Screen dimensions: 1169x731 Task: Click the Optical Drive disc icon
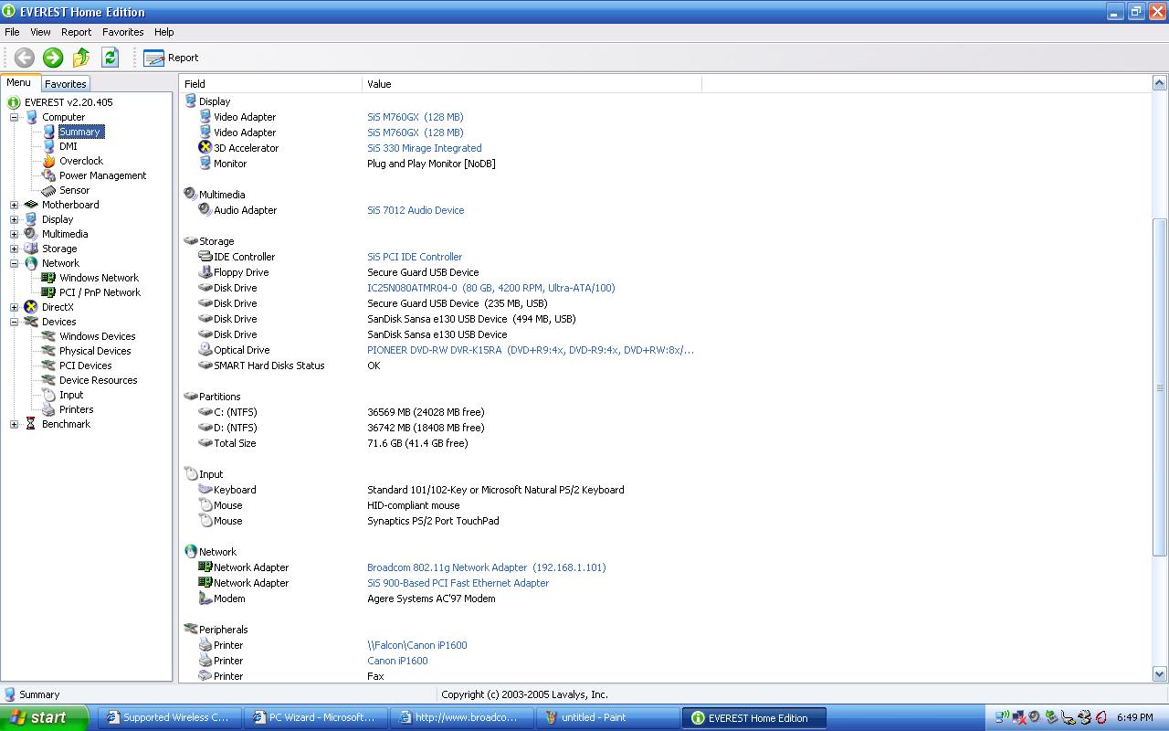pos(205,350)
